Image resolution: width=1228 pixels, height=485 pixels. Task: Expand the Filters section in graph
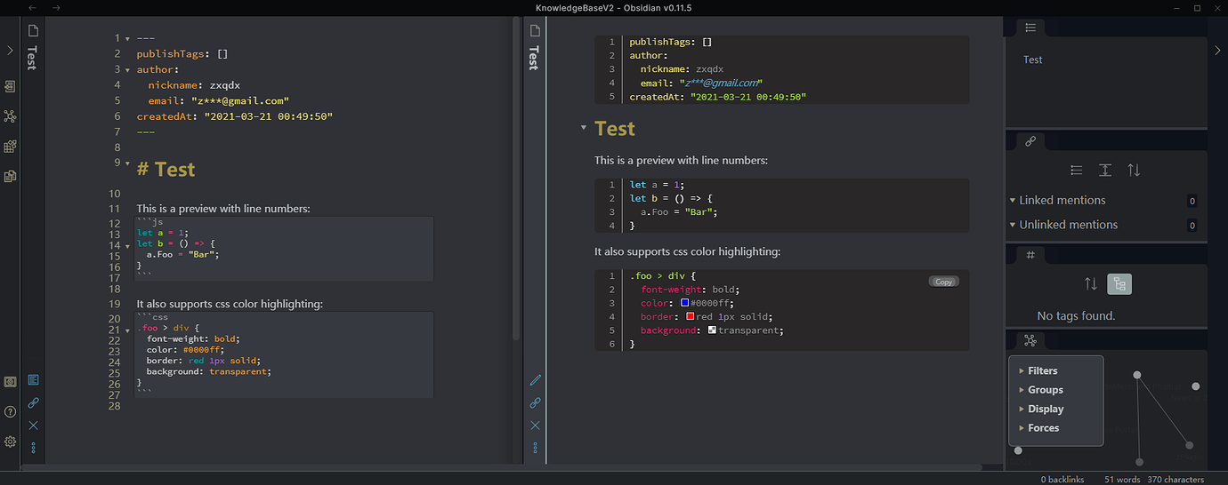1042,370
